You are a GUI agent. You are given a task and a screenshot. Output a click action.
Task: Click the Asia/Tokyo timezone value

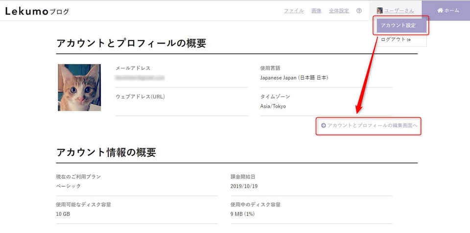[273, 106]
